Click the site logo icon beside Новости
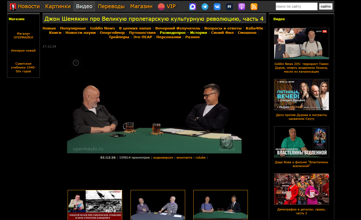Image resolution: width=361 pixels, height=220 pixels. click(13, 7)
